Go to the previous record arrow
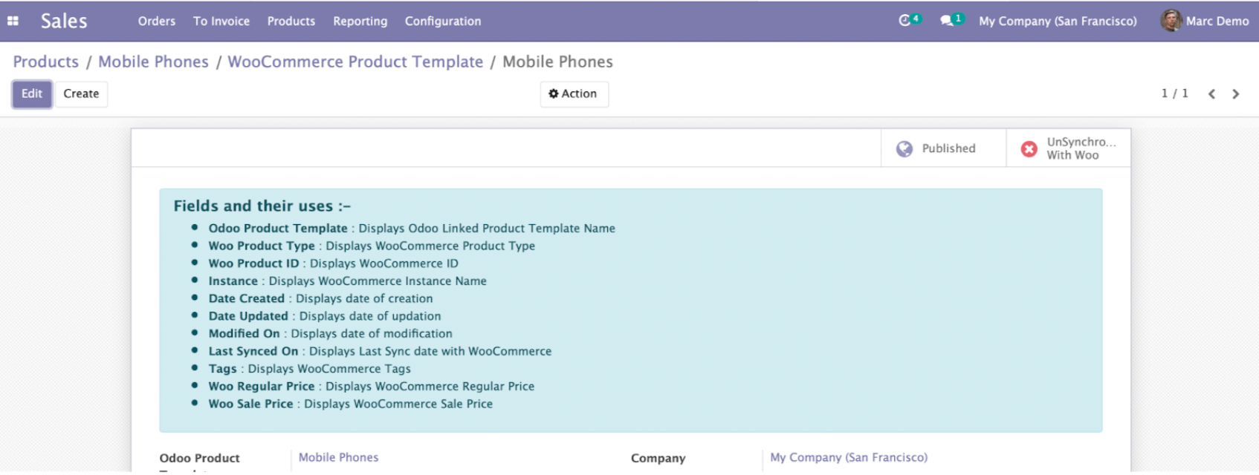The width and height of the screenshot is (1259, 475). coord(1211,94)
